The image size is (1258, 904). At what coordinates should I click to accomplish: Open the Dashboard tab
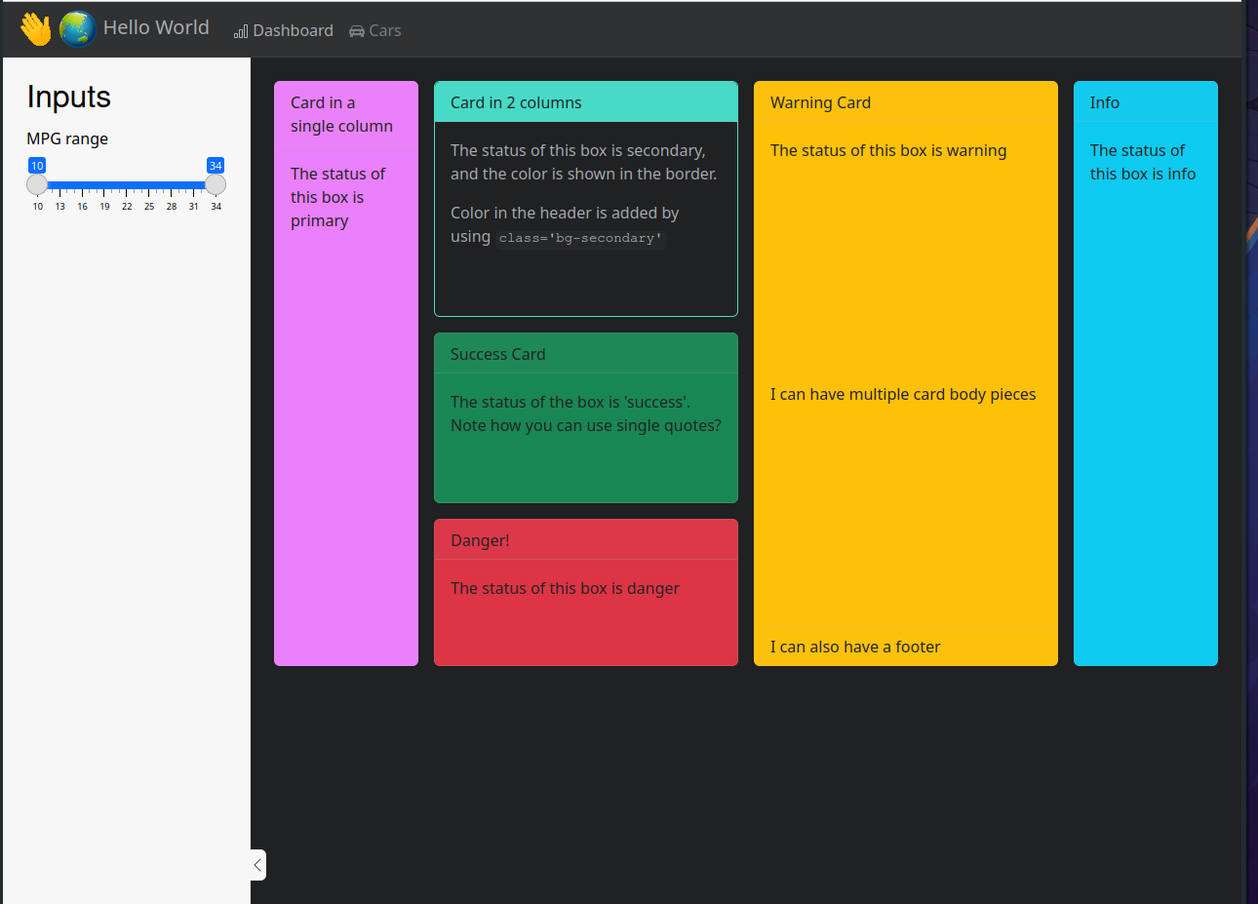pyautogui.click(x=284, y=30)
